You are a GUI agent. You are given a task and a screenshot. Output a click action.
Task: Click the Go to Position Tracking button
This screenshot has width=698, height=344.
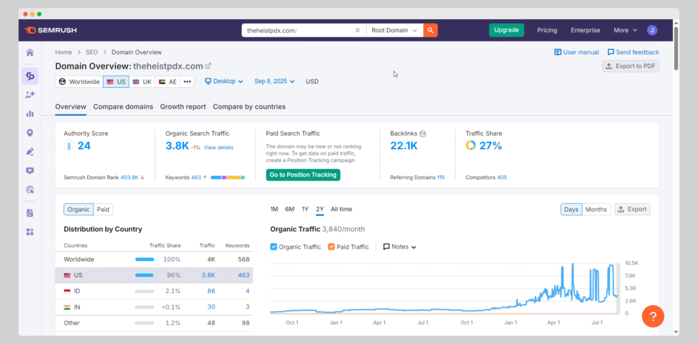303,175
